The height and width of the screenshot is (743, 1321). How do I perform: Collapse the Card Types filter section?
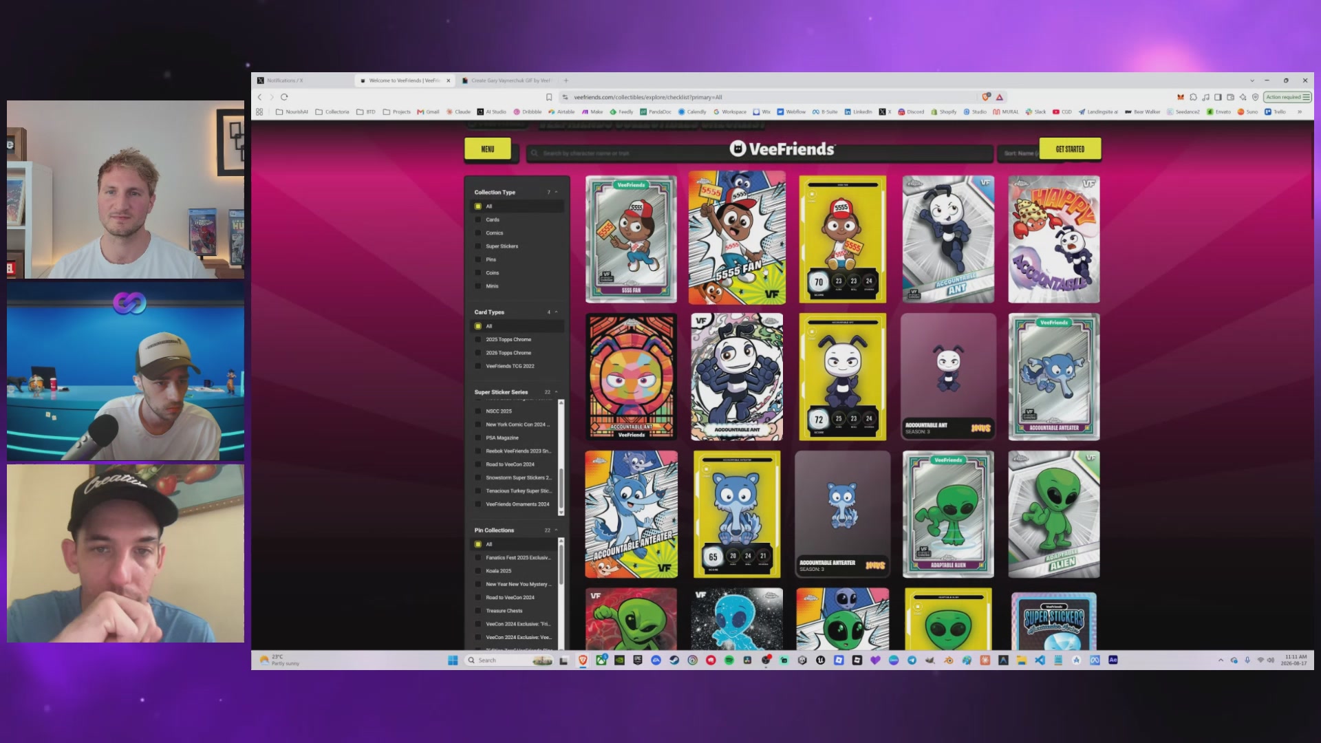[x=556, y=312]
